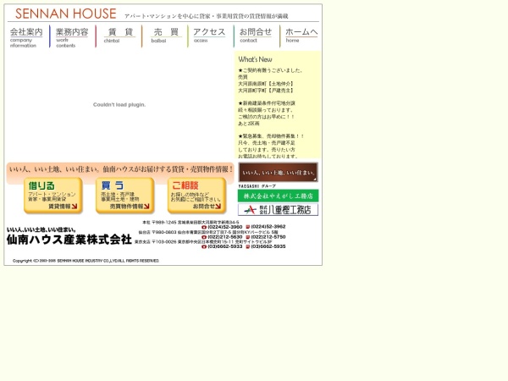This screenshot has width=508, height=381.
Task: Click Tokyo fax icon (03)6662-5935
Action: [248, 247]
